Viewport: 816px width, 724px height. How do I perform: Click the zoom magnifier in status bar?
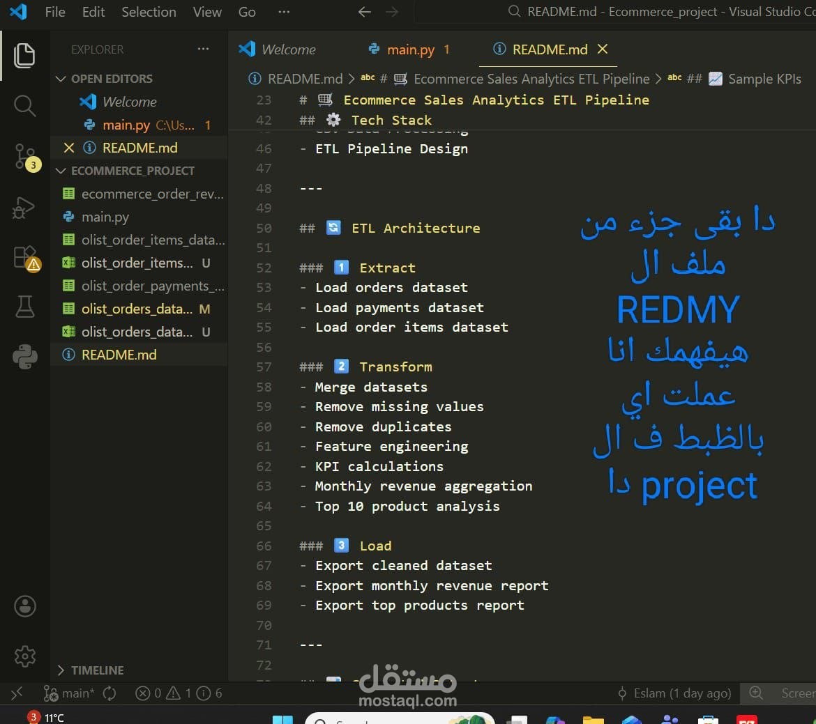click(x=755, y=693)
